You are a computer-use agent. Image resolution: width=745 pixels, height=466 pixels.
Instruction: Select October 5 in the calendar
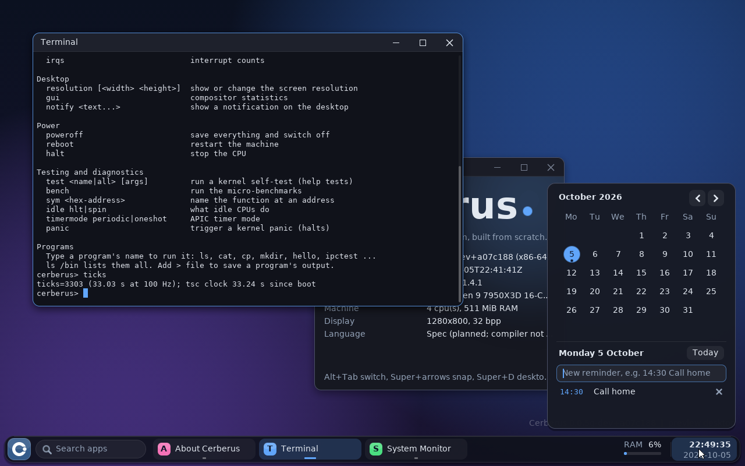(572, 254)
